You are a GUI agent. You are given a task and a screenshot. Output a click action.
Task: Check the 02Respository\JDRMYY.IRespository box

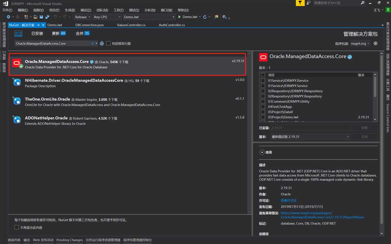pos(263,91)
